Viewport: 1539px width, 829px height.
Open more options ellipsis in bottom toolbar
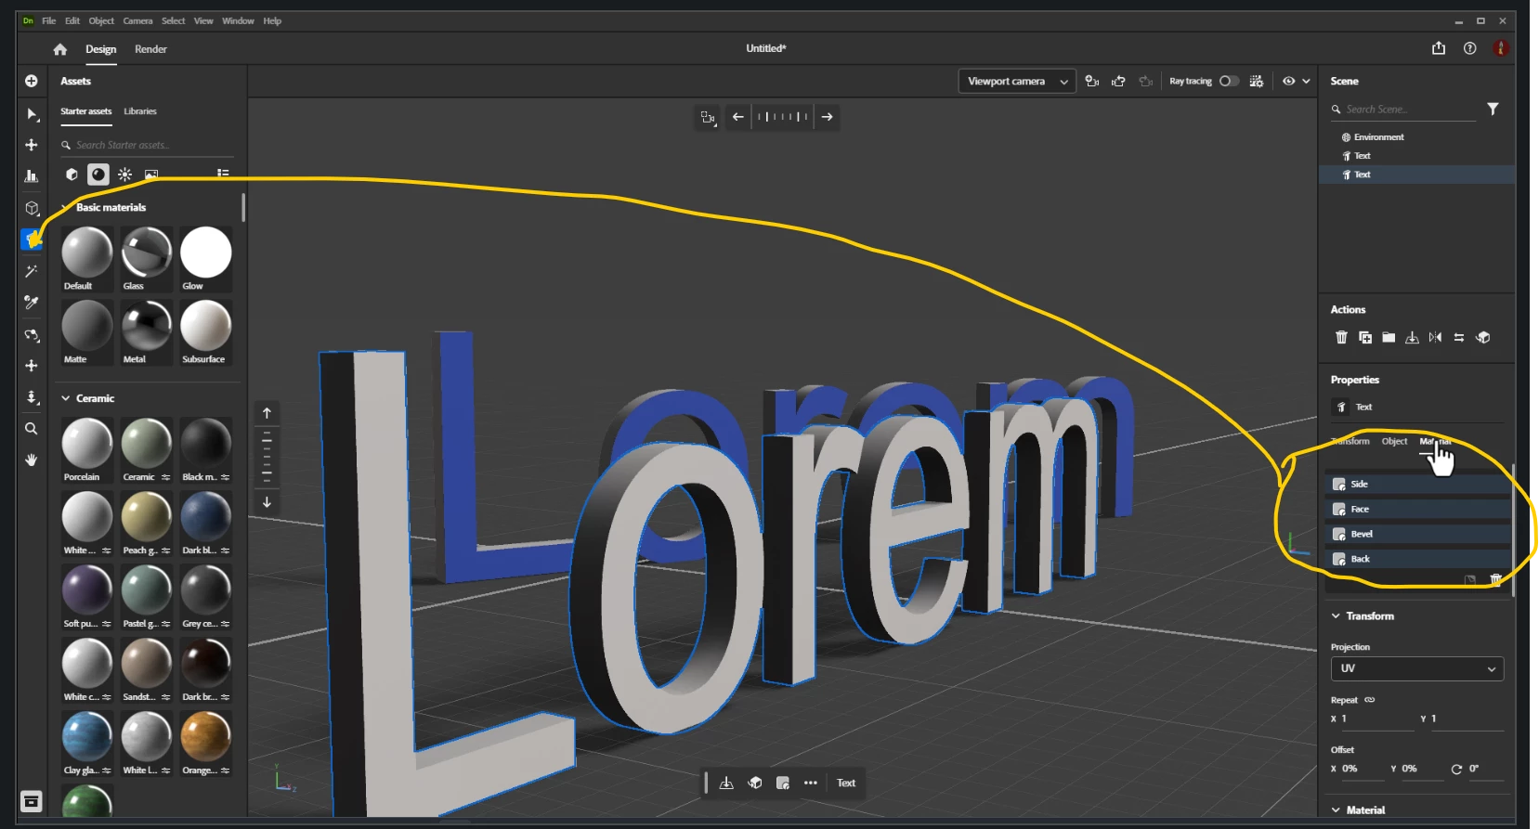pyautogui.click(x=811, y=783)
